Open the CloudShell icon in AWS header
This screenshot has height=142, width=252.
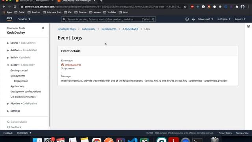[187, 19]
